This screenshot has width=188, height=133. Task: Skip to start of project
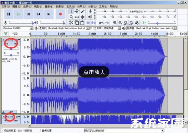39,14
